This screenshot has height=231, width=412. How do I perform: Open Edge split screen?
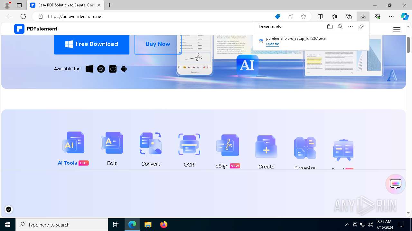[320, 16]
